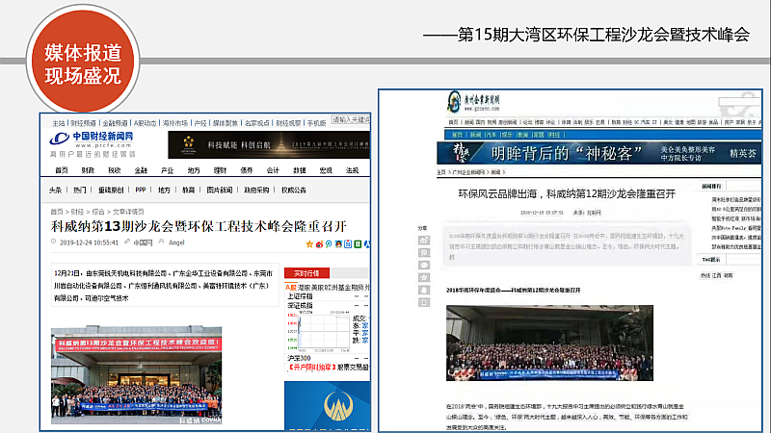Open the right article group photo
The height and width of the screenshot is (433, 771).
(548, 344)
